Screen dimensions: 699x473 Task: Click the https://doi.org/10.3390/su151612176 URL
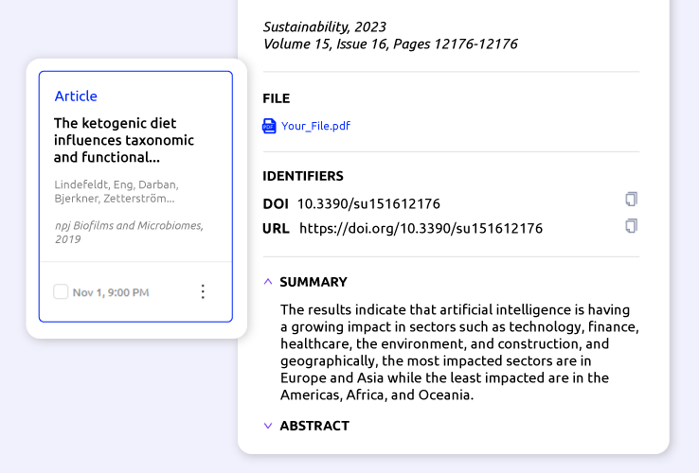pyautogui.click(x=421, y=229)
